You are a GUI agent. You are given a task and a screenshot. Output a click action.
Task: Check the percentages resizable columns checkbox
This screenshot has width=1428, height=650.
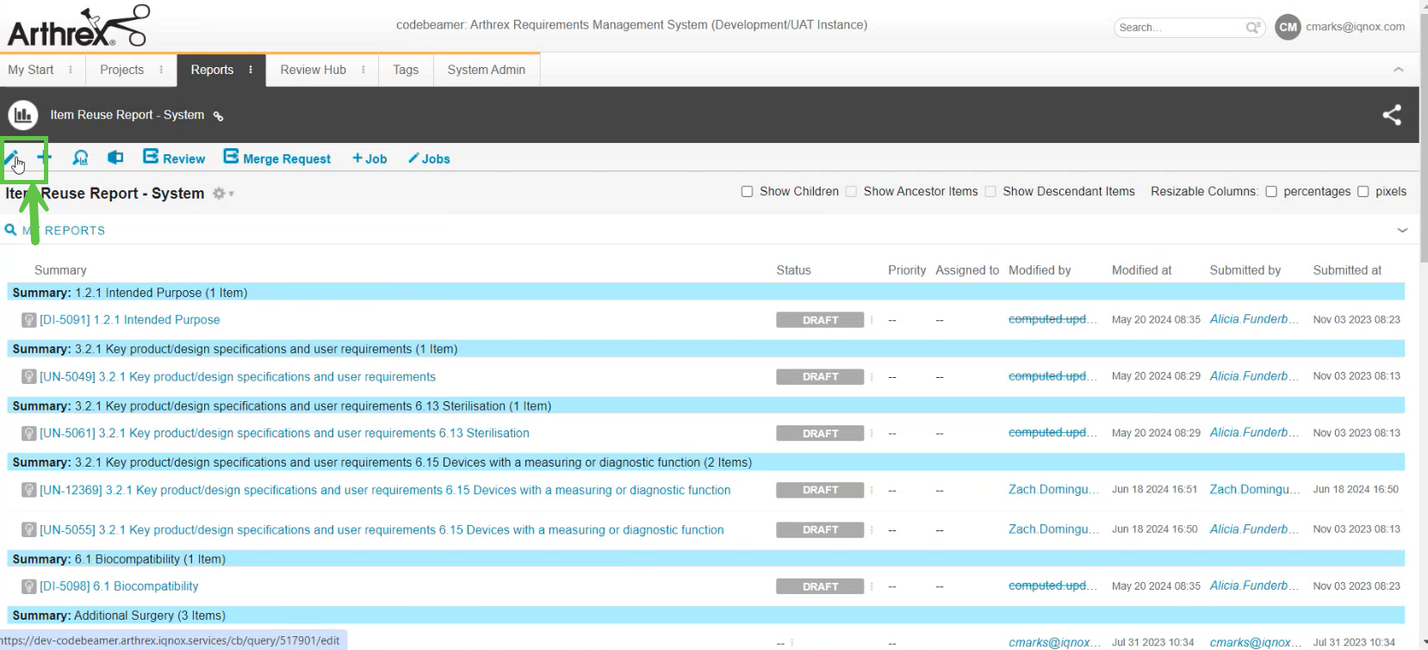(1270, 192)
